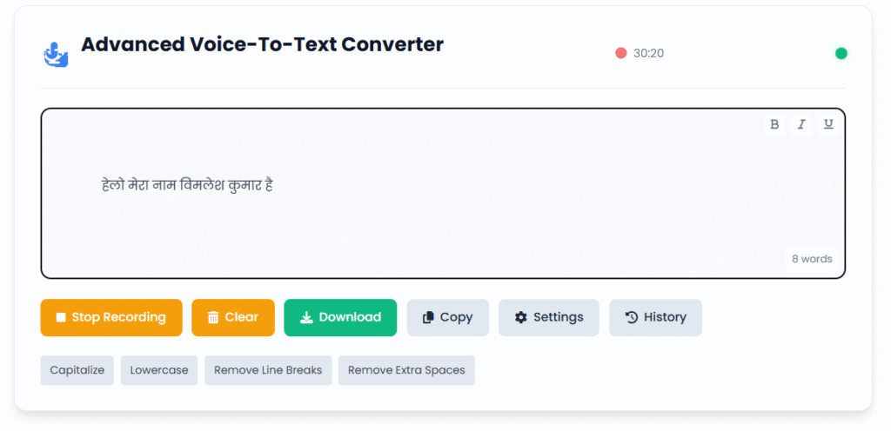Viewport: 891px width, 431px height.
Task: Click the 30:20 recording timer
Action: [x=648, y=53]
